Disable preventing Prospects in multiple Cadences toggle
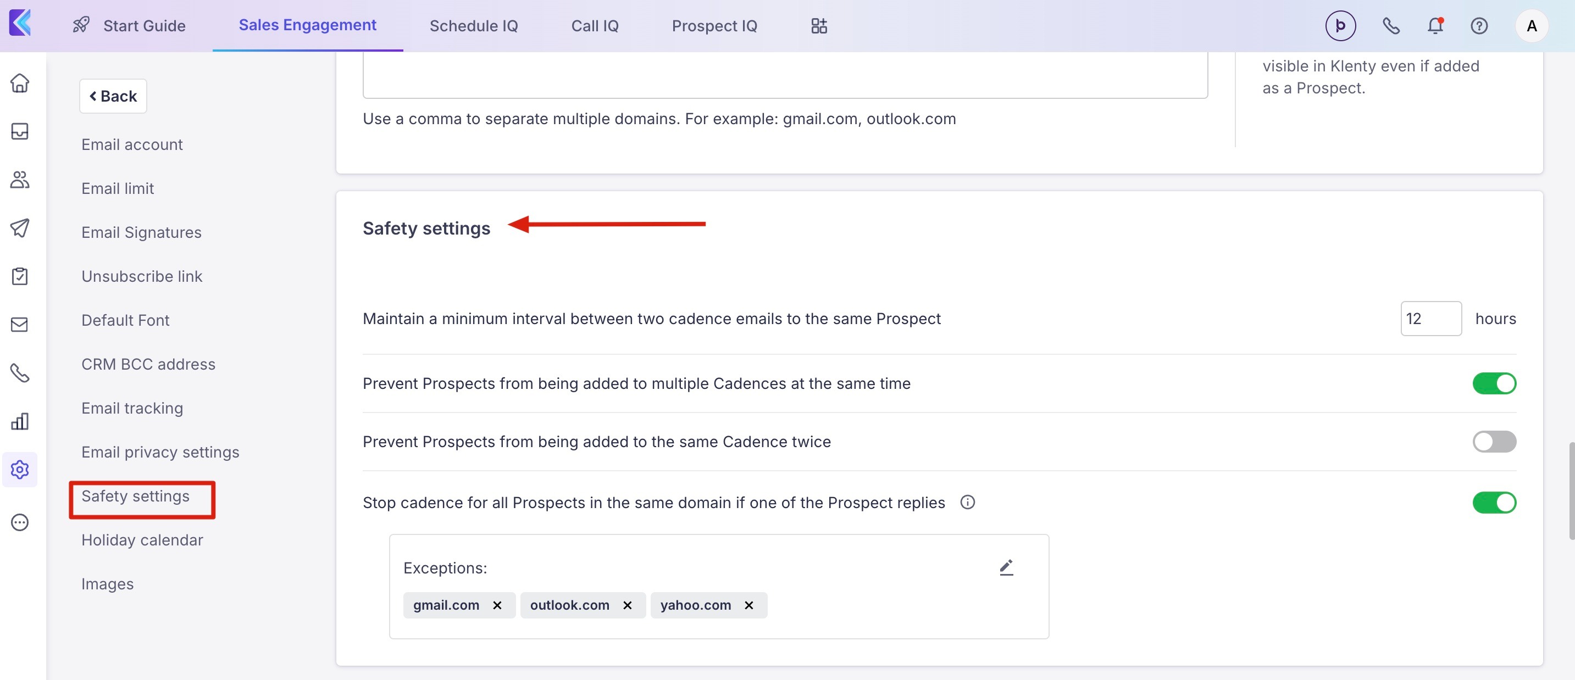The width and height of the screenshot is (1575, 680). coord(1494,384)
